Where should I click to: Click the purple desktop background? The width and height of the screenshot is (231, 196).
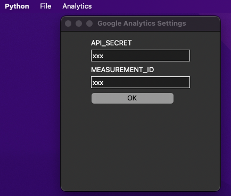pyautogui.click(x=29, y=107)
